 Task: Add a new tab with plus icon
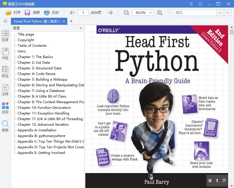click(x=71, y=21)
